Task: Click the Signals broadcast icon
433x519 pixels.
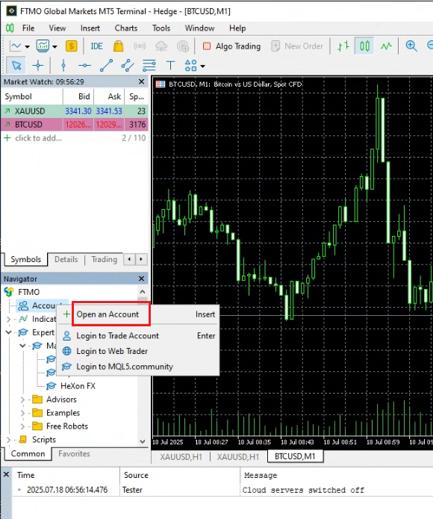Action: (140, 46)
